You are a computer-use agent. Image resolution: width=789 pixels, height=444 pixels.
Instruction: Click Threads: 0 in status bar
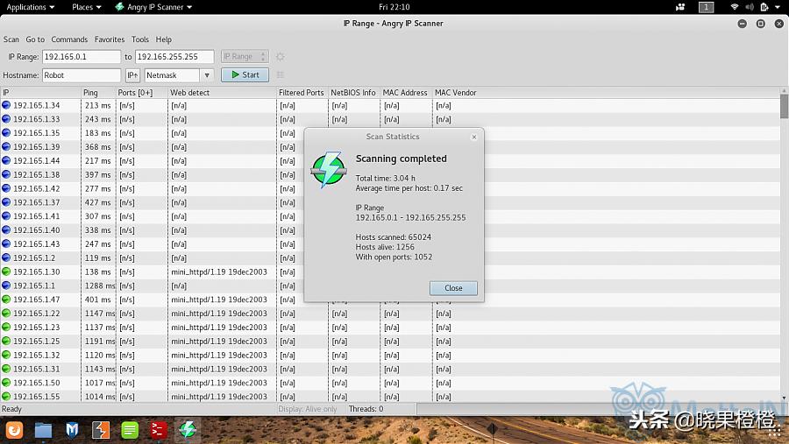[x=366, y=409]
